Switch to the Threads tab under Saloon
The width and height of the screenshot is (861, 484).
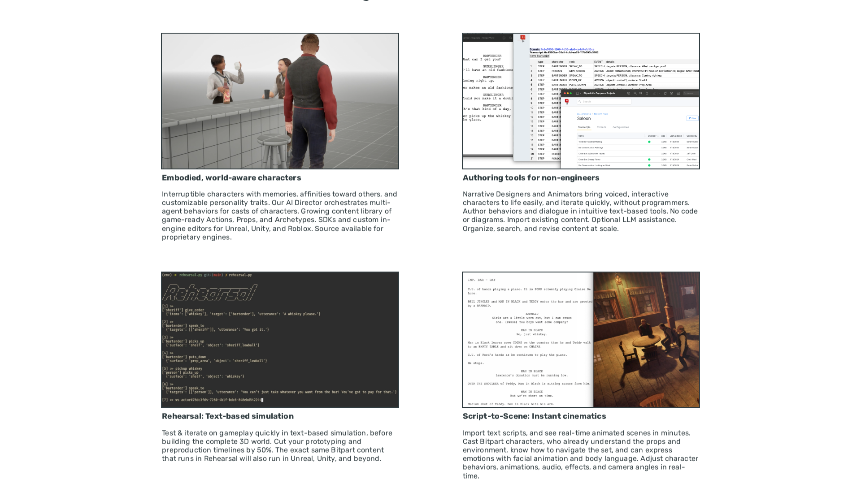point(601,127)
